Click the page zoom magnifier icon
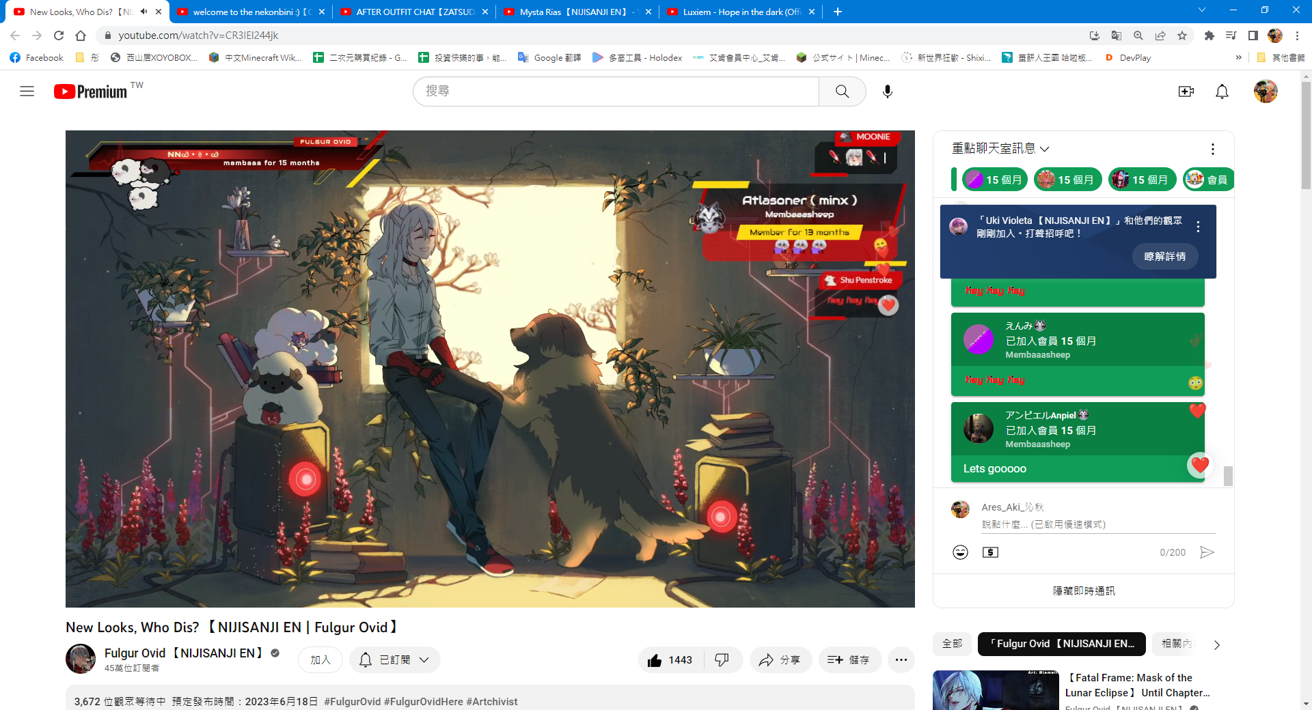The image size is (1312, 710). (x=1138, y=35)
